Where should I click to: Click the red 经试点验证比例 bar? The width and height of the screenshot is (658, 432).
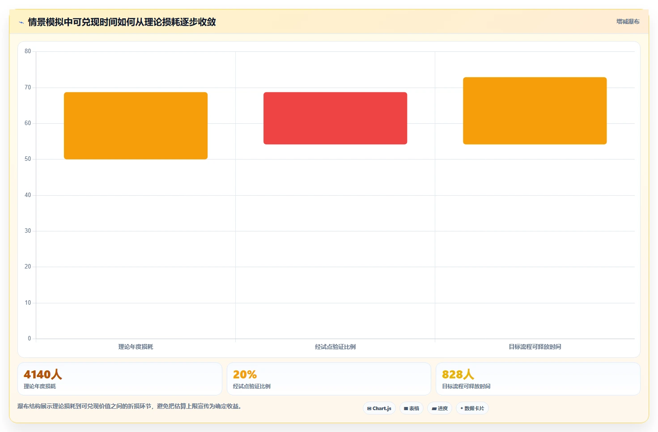pos(335,118)
